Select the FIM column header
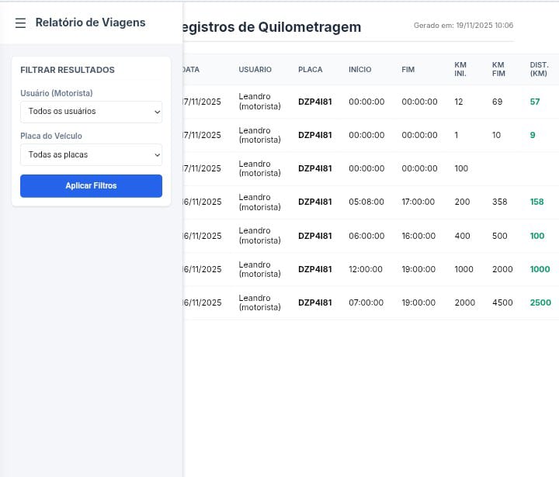 (x=408, y=70)
